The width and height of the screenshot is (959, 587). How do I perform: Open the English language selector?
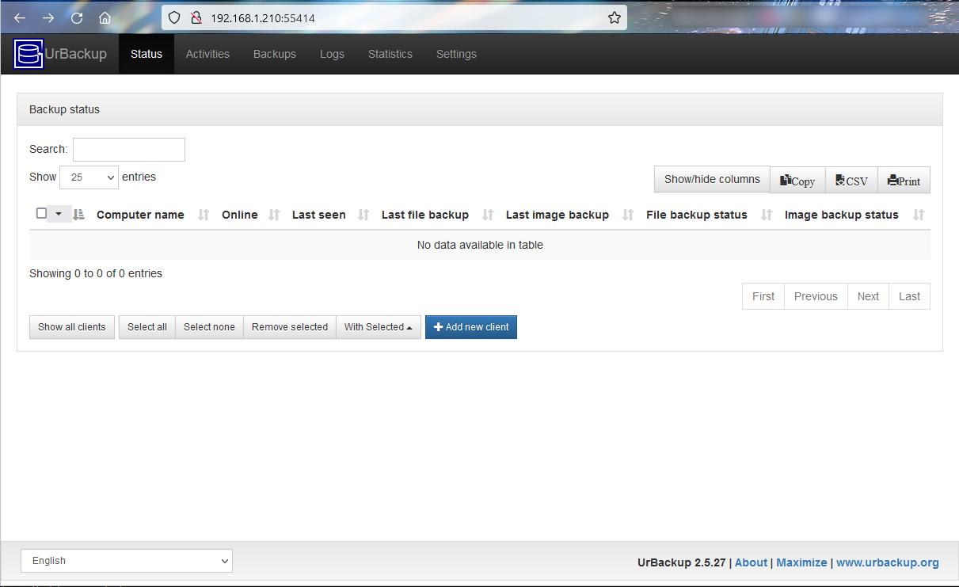coord(127,561)
